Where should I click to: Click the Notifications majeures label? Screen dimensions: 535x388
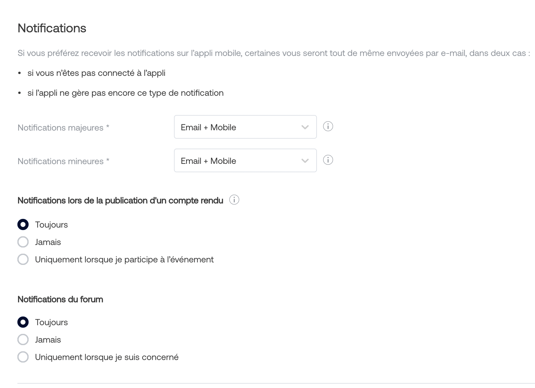(63, 128)
